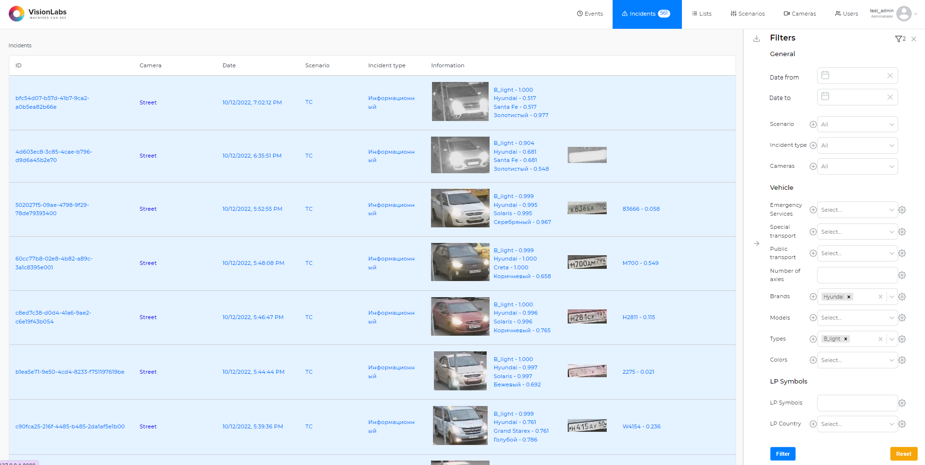Viewport: 925px width, 465px height.
Task: Select the Incidents tab
Action: [x=647, y=14]
